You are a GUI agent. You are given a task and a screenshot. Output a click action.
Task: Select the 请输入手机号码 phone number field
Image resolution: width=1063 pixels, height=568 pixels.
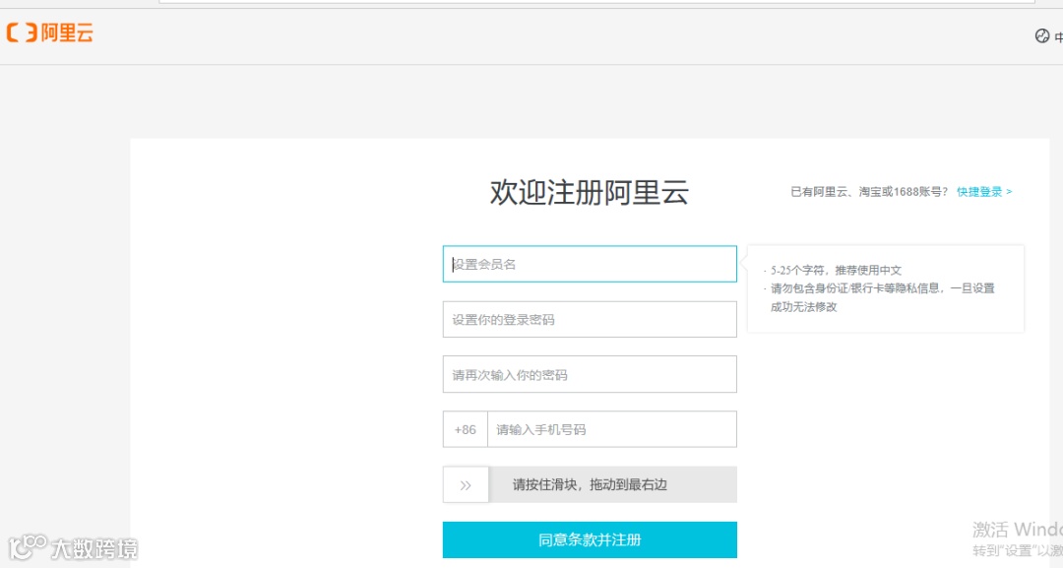point(612,429)
